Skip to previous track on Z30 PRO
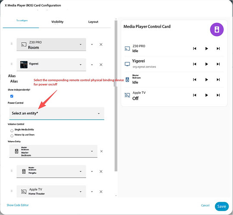Image resolution: width=233 pixels, height=215 pixels. [x=195, y=49]
